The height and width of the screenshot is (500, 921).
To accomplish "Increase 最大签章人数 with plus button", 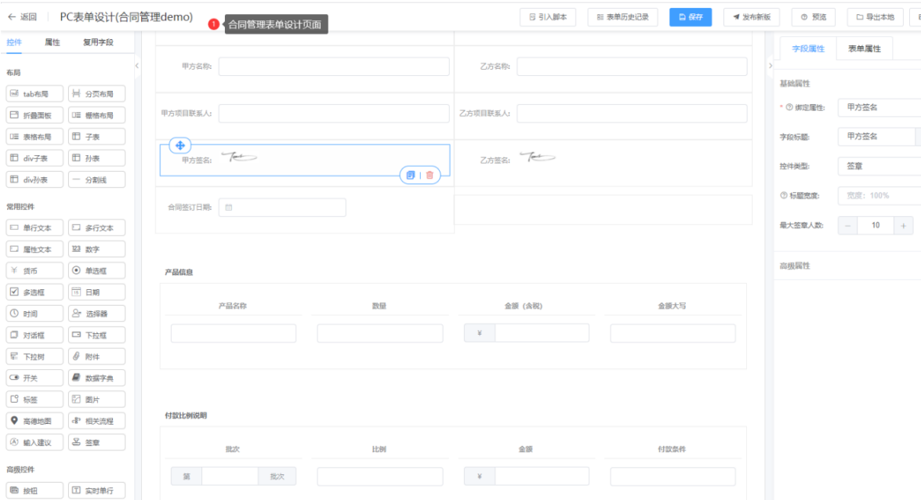I will [904, 226].
